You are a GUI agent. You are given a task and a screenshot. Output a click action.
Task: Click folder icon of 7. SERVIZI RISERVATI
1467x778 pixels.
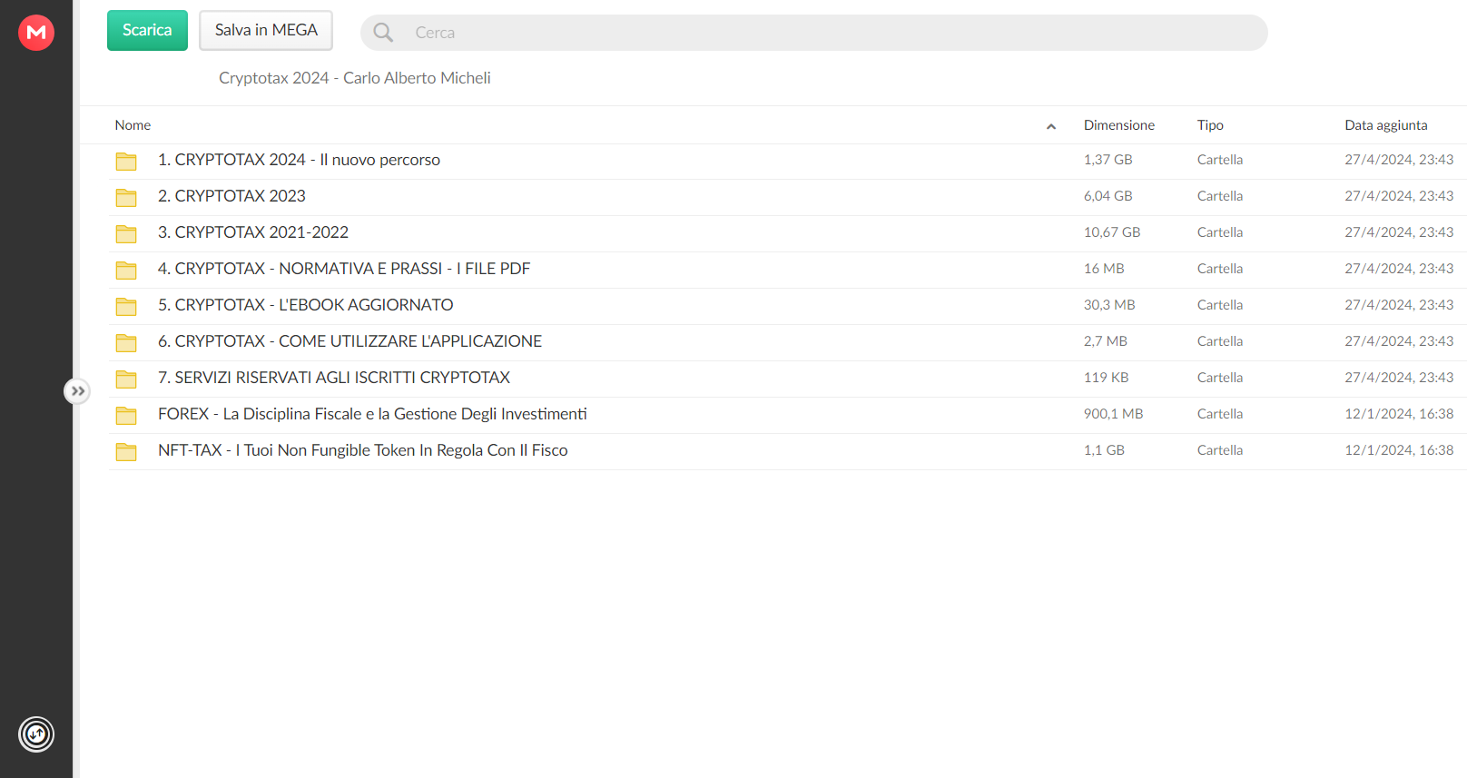click(x=126, y=379)
